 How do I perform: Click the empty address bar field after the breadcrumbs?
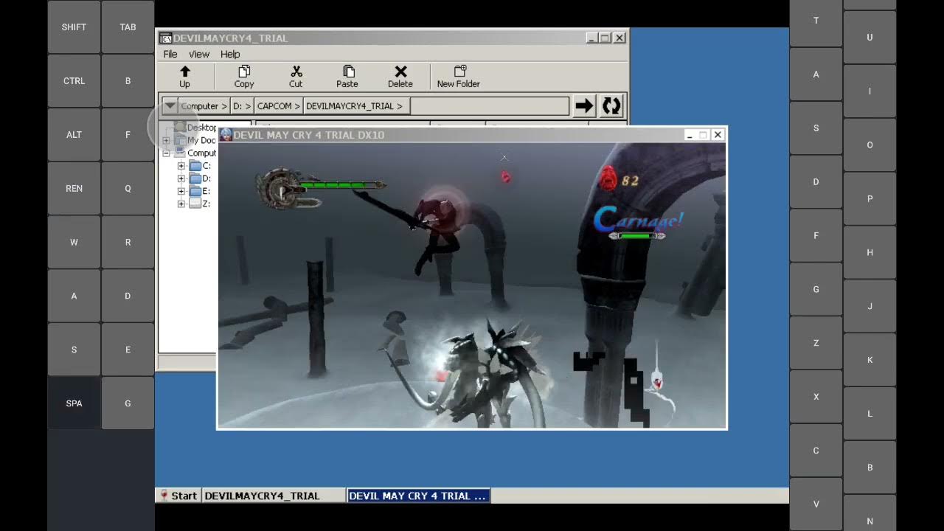click(490, 106)
